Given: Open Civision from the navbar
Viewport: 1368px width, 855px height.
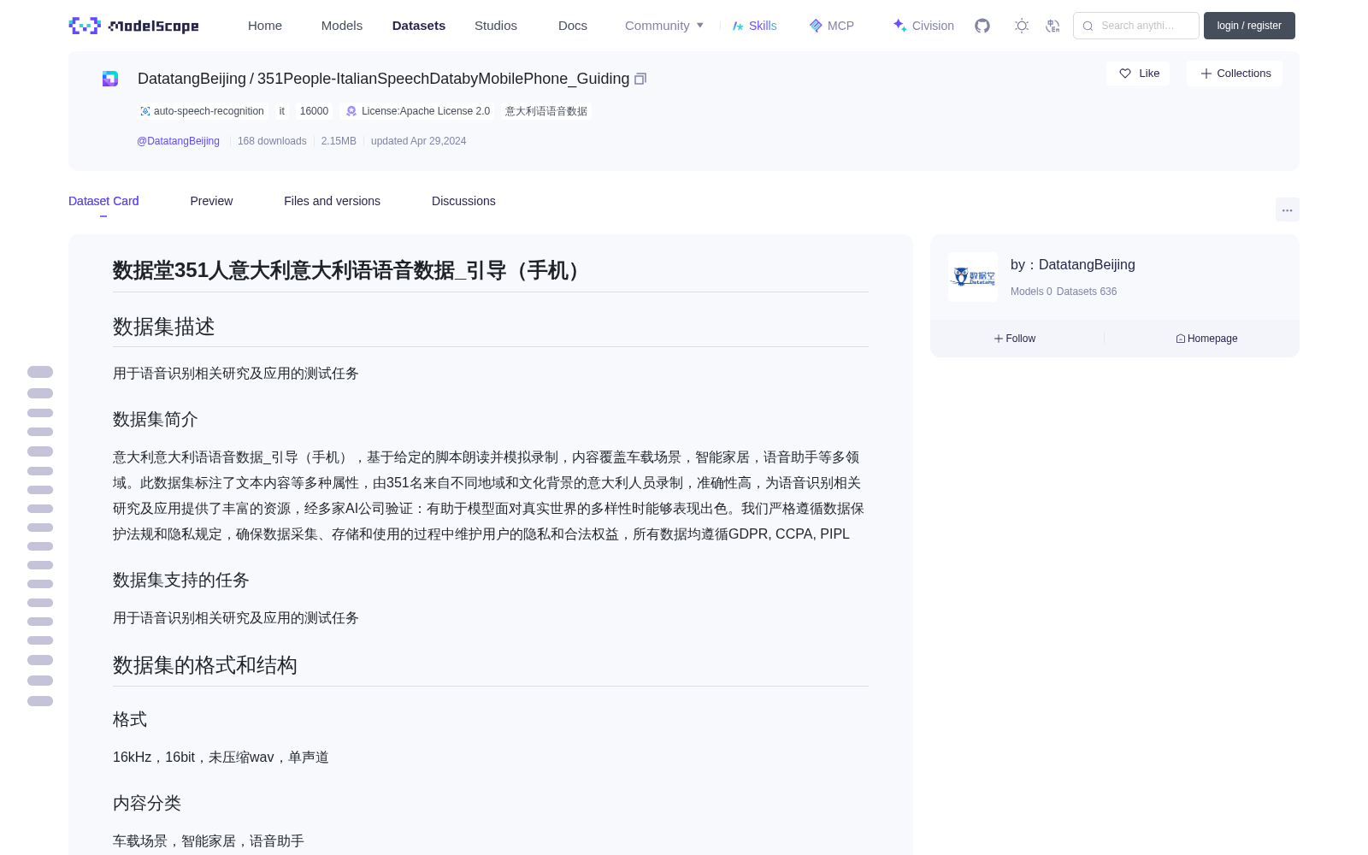Looking at the screenshot, I should click(x=923, y=26).
